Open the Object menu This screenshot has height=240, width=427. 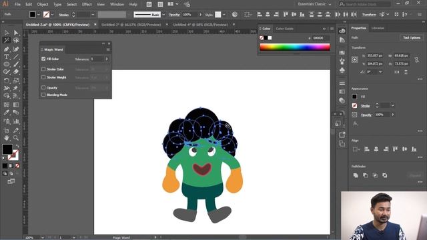click(43, 5)
